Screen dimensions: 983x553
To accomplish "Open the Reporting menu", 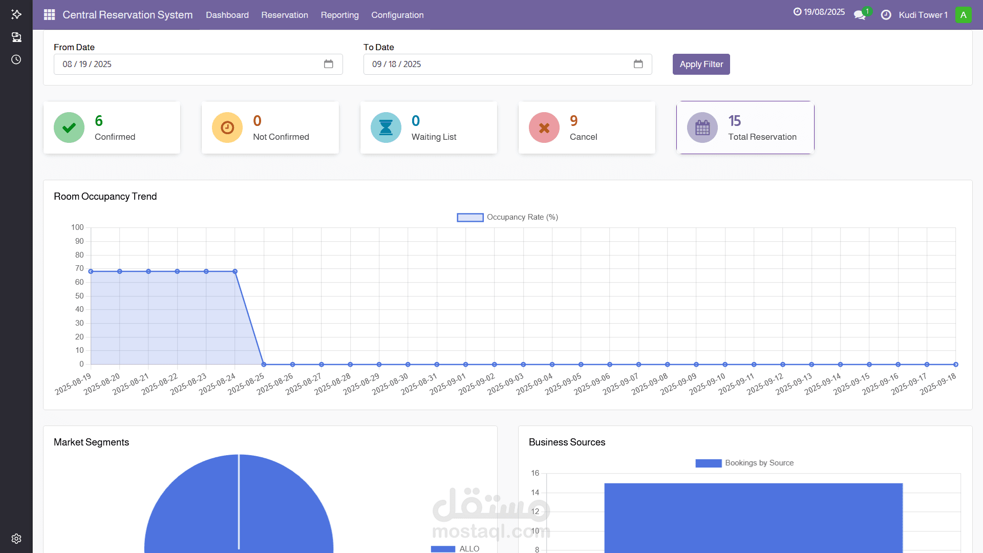I will pos(339,15).
